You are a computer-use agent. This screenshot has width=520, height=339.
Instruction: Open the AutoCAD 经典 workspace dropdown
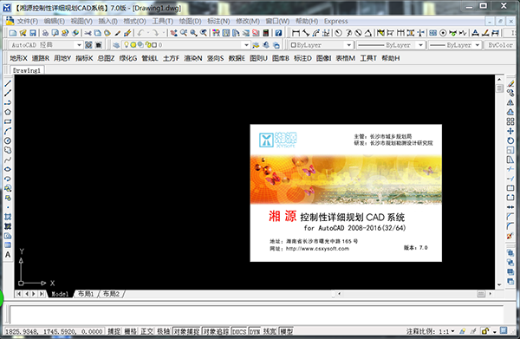79,45
